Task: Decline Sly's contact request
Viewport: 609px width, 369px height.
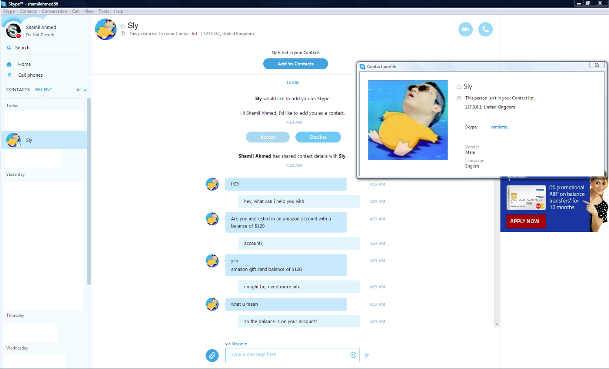Action: (318, 137)
